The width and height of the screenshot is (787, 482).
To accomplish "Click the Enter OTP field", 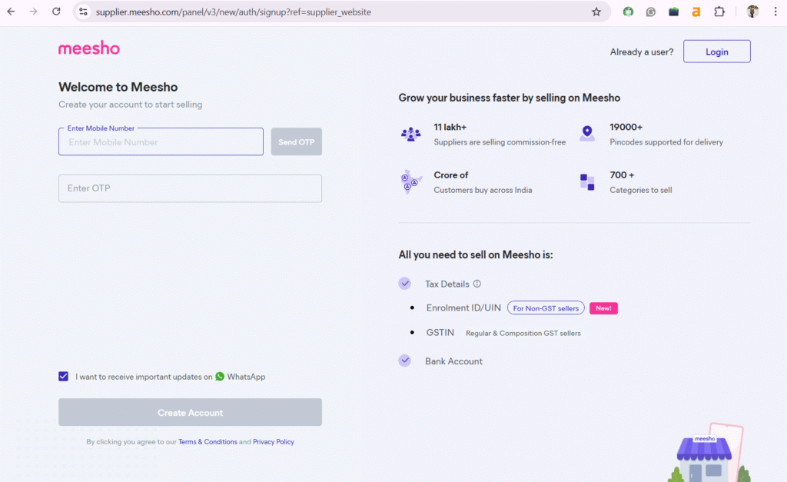I will (190, 188).
